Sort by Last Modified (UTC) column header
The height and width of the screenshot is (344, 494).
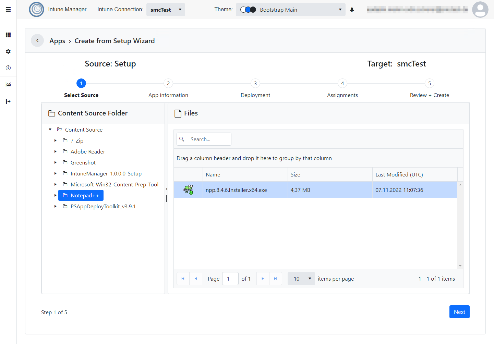click(415, 174)
